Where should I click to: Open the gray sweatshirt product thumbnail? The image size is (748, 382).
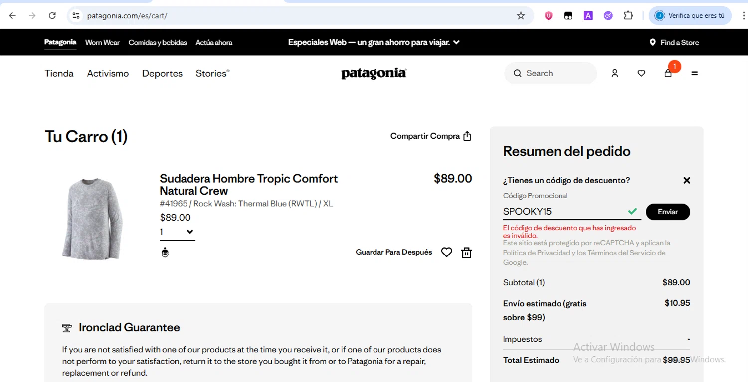(x=92, y=219)
